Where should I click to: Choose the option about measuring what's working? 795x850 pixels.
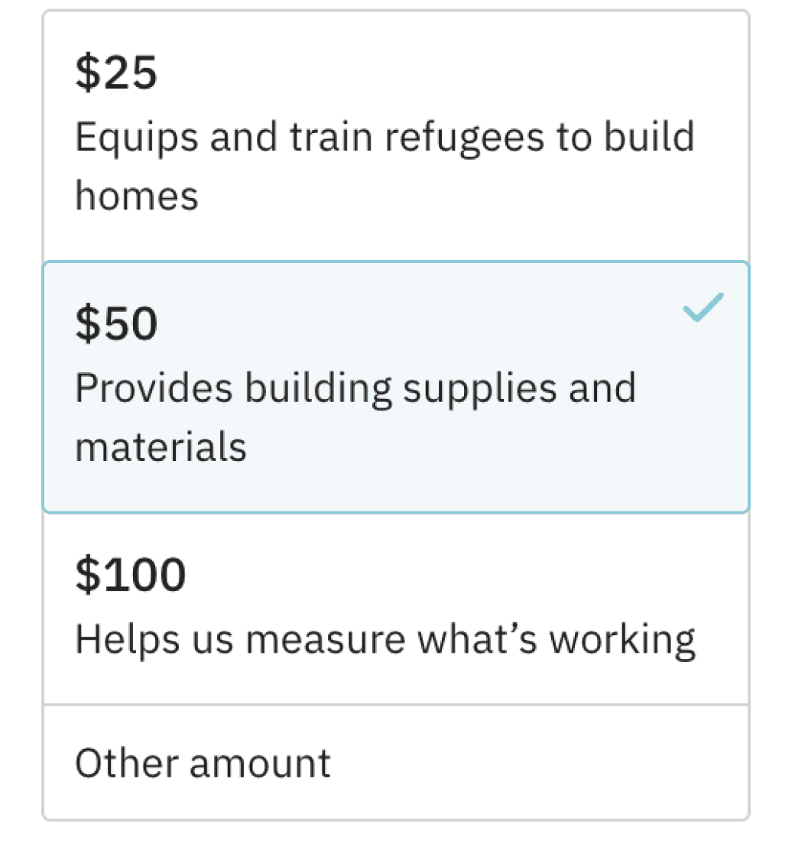(396, 608)
